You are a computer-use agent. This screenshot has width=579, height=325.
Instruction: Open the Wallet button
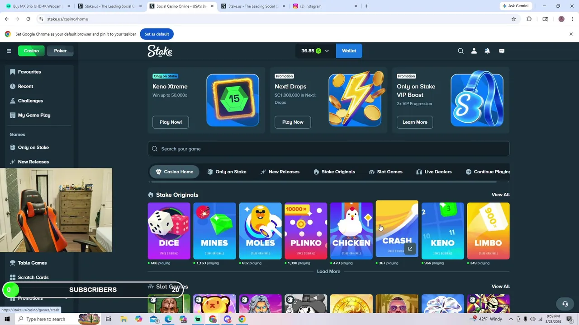click(349, 51)
